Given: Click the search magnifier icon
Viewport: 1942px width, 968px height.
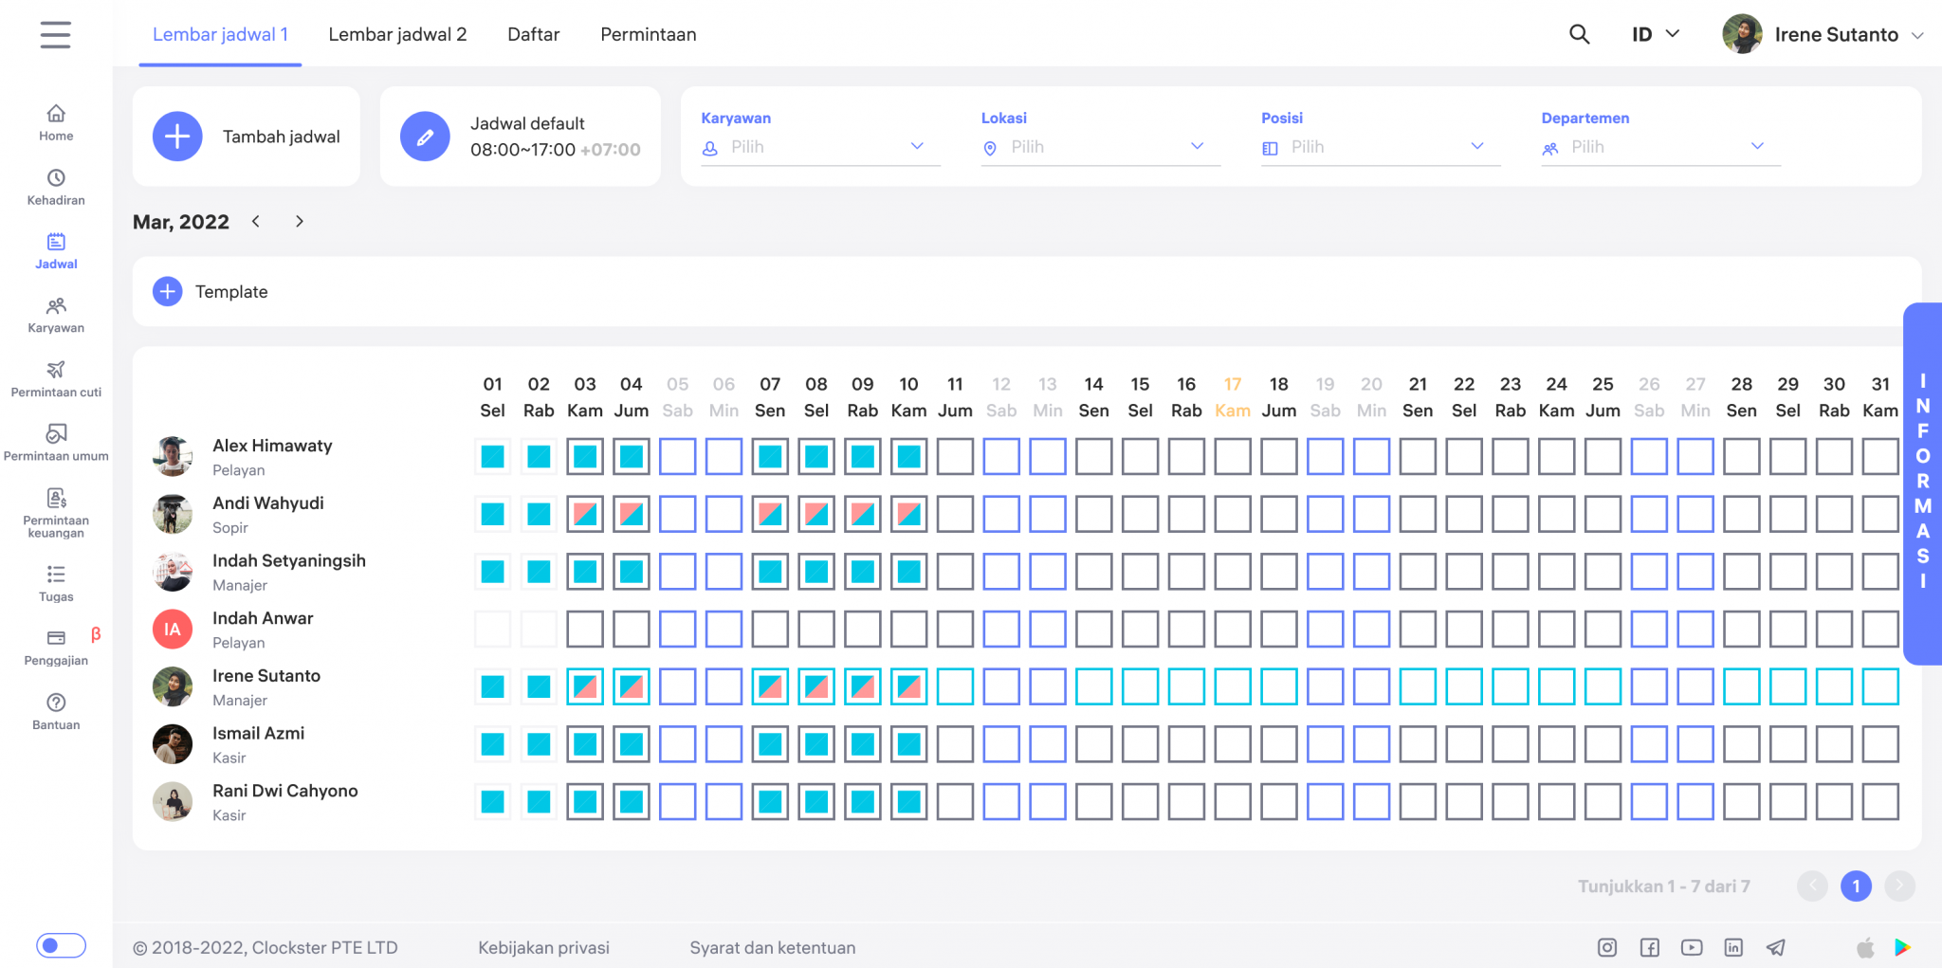Looking at the screenshot, I should (1579, 35).
